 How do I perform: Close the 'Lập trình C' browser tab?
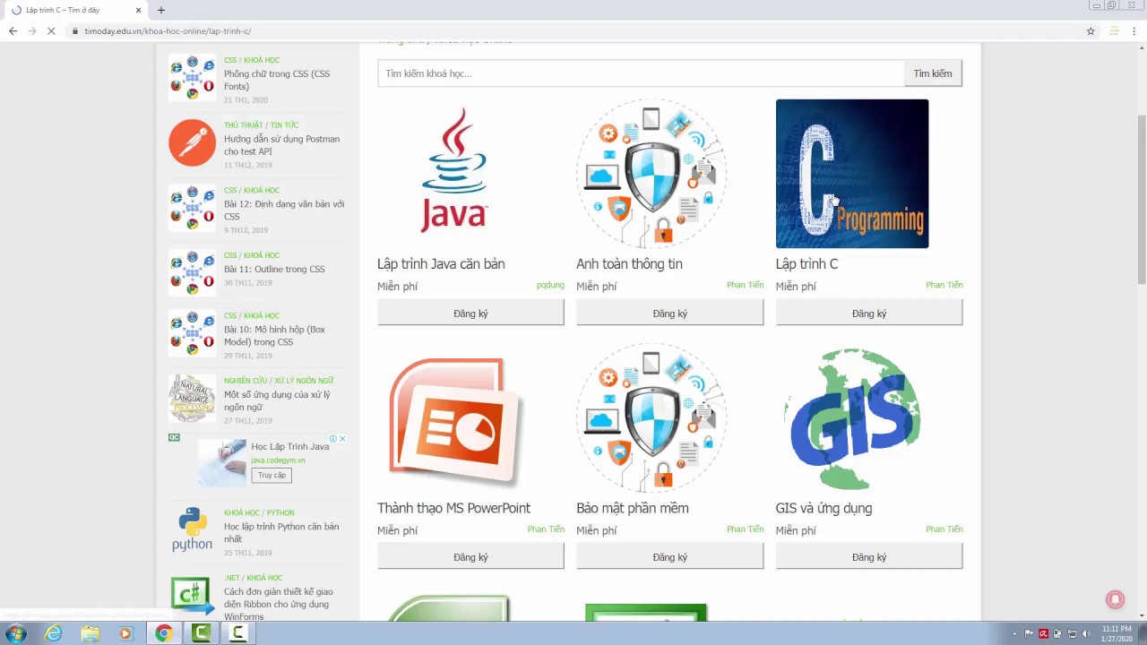point(138,10)
